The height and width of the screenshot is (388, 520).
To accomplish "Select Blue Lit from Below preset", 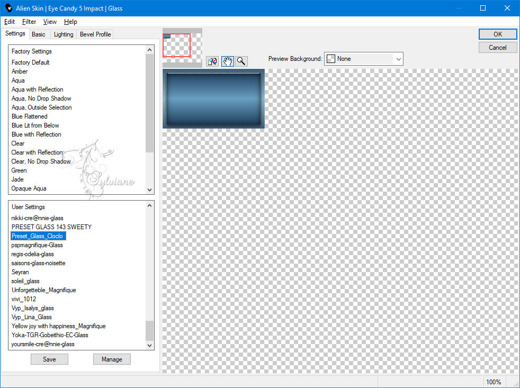I will click(35, 125).
